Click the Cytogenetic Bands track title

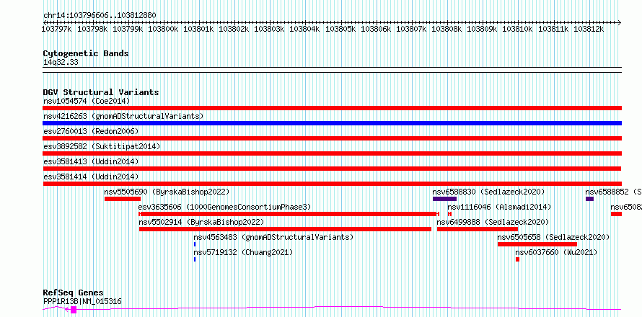[x=86, y=53]
